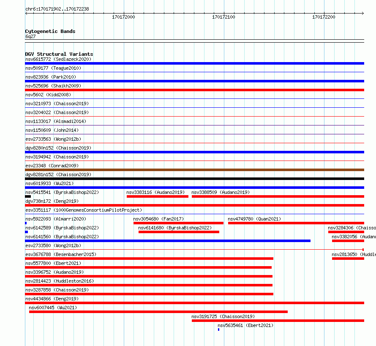Screen dimensions: 376x346
Task: Select nsv6019933 (Wu2021) label
Action: [x=49, y=183]
